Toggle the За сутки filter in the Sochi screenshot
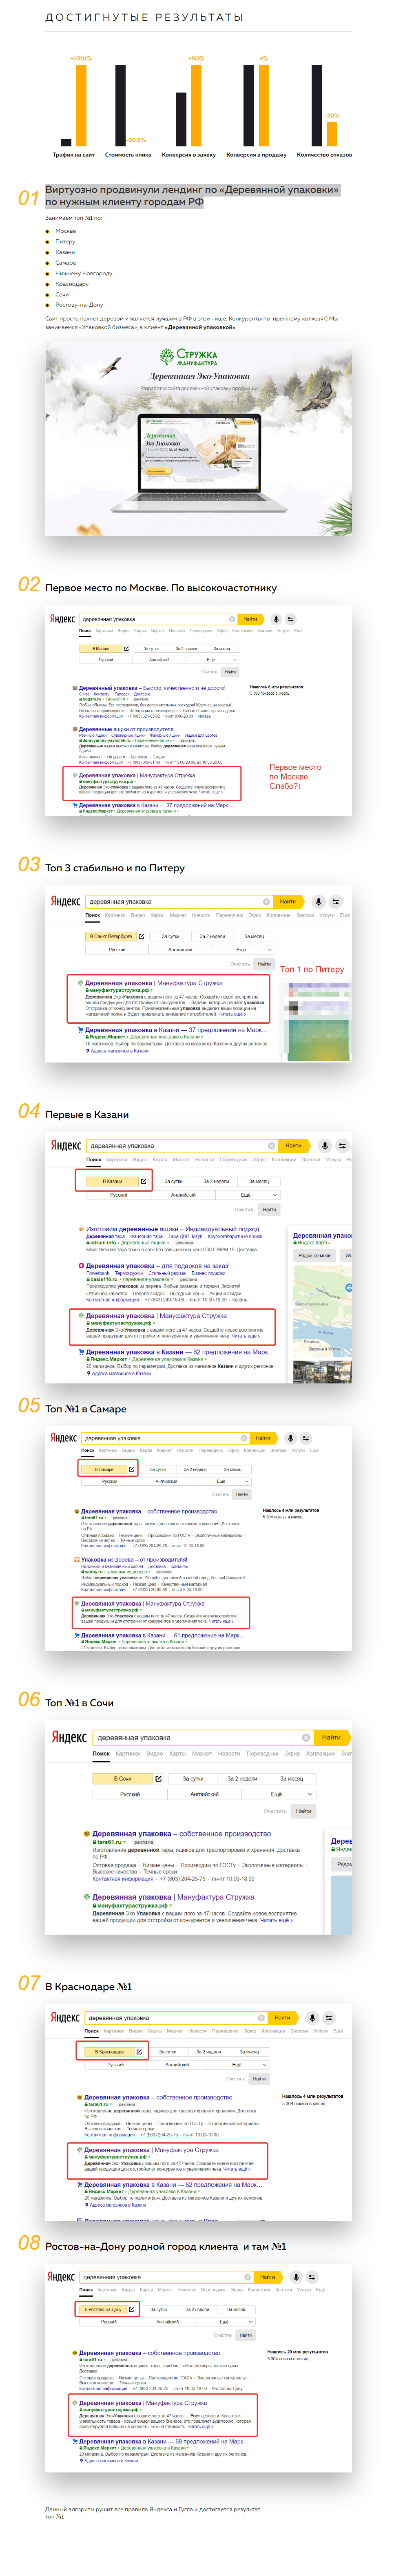The width and height of the screenshot is (403, 2576). (193, 1778)
